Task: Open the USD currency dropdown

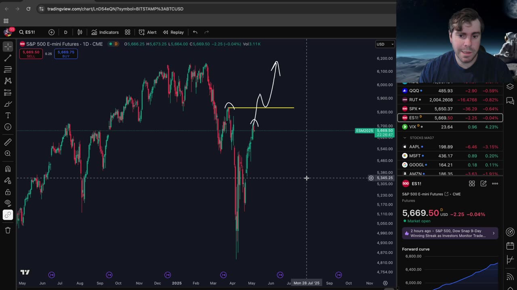Action: coord(385,44)
